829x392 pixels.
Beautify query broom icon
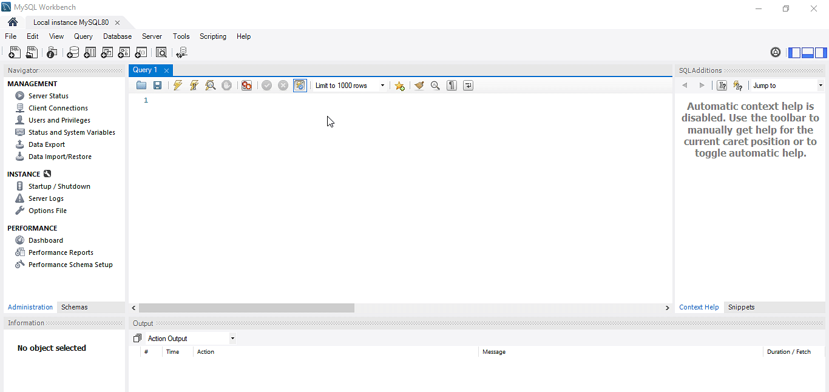[x=419, y=86]
